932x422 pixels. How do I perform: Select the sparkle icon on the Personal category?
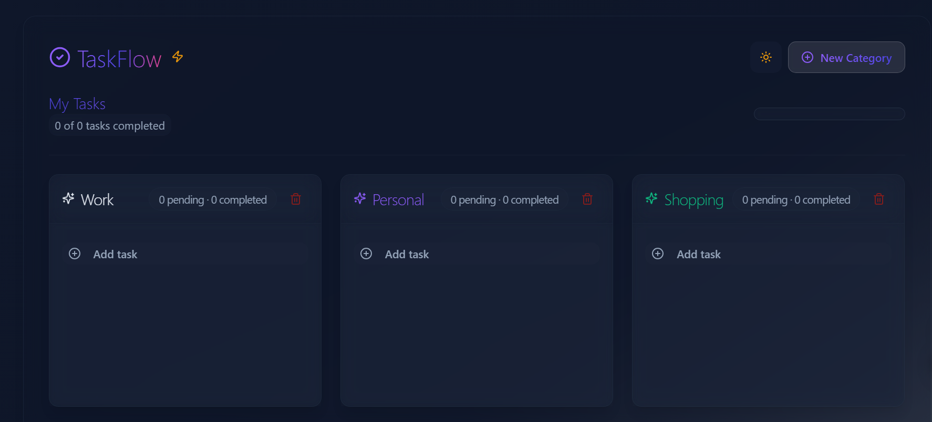tap(360, 198)
